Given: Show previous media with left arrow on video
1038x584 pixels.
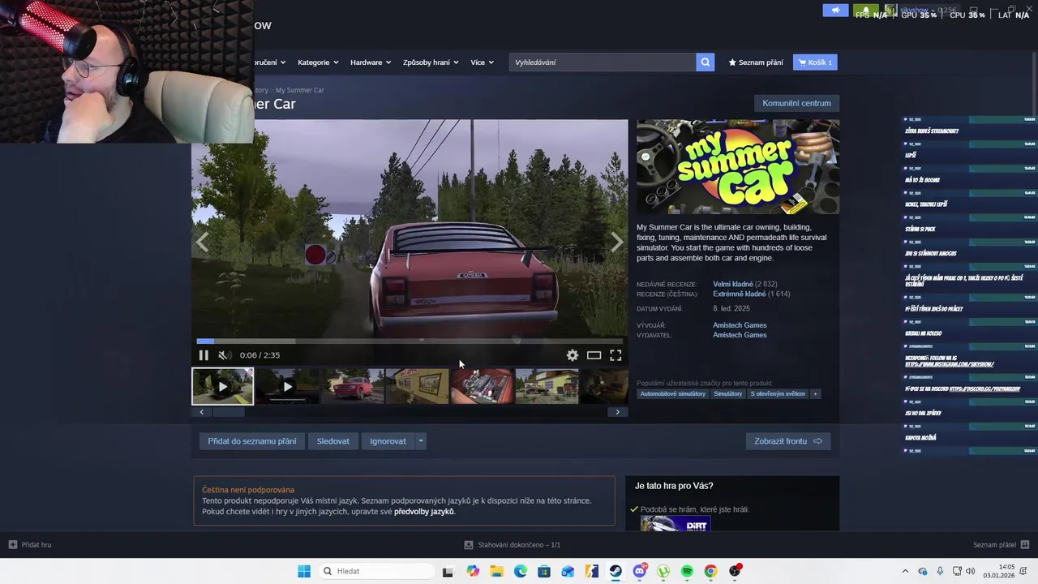Looking at the screenshot, I should click(202, 241).
